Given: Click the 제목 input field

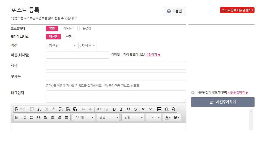Looking at the screenshot, I should (116, 65).
